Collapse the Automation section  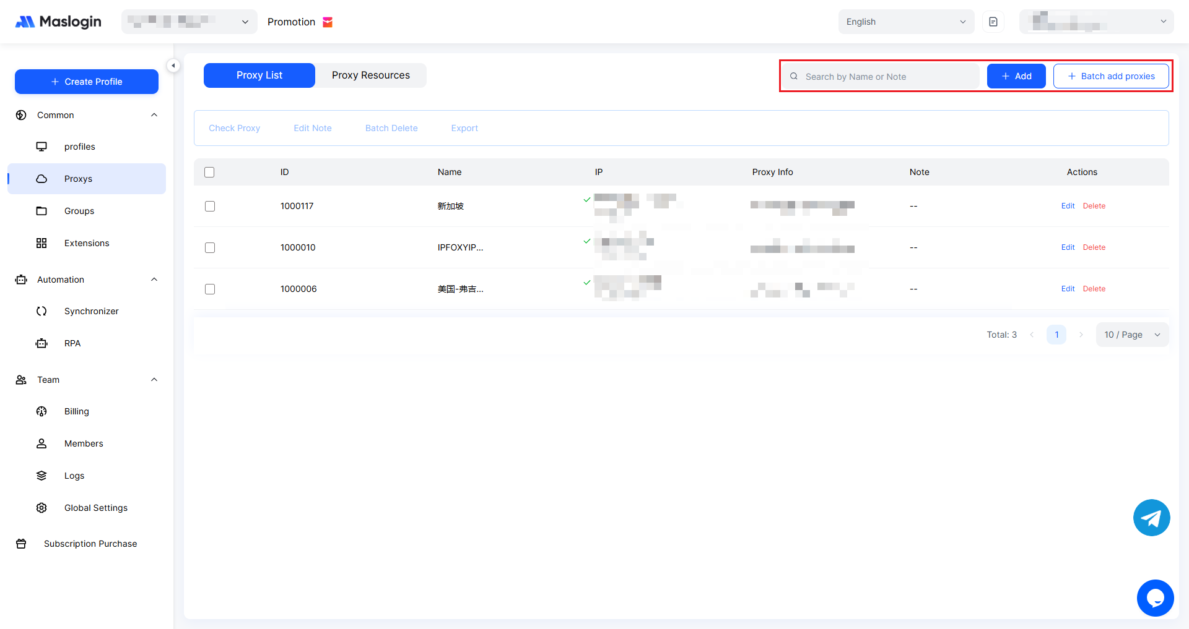click(x=154, y=280)
